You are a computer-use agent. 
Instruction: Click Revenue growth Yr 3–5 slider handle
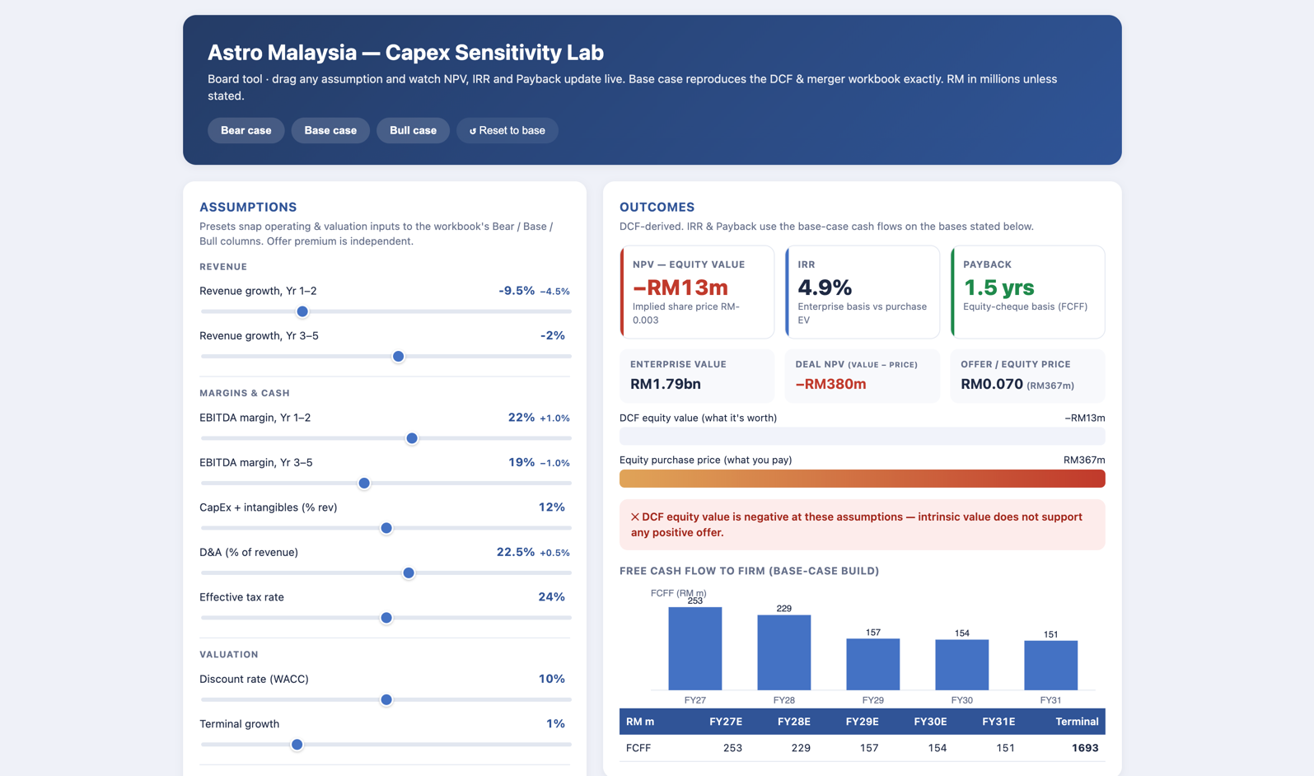(x=398, y=357)
